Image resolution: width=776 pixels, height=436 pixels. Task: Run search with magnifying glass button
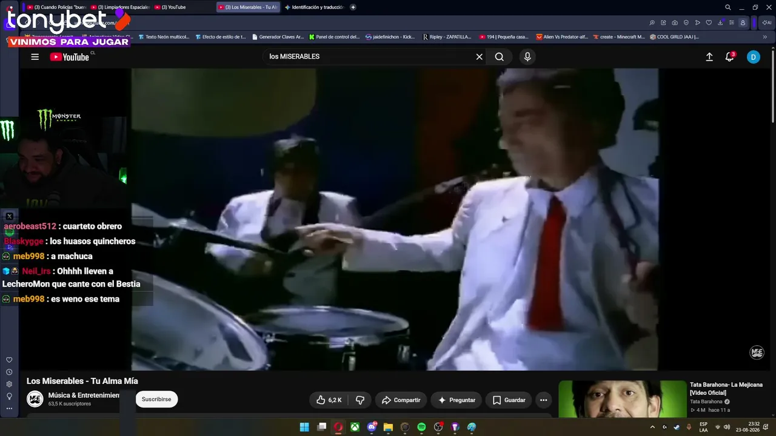[499, 57]
